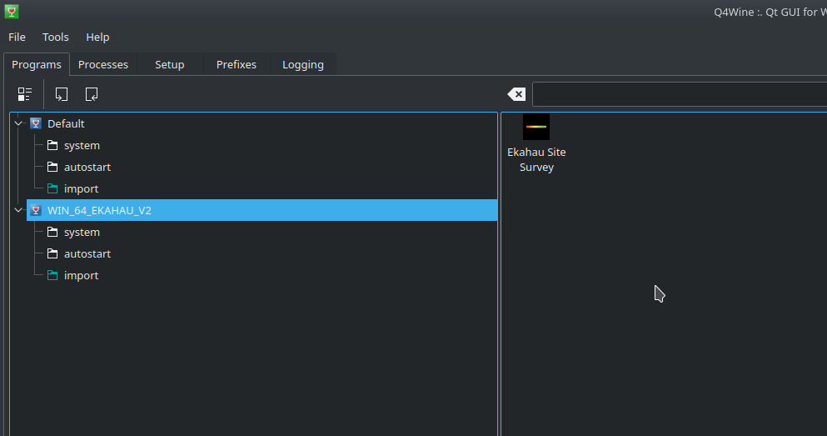
Task: Switch to the Processes tab
Action: (x=102, y=64)
